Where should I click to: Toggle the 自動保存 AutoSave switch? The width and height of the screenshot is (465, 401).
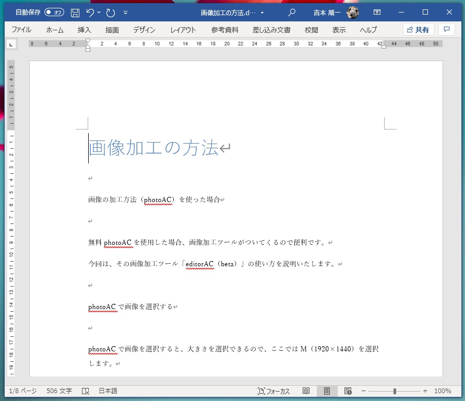click(54, 12)
